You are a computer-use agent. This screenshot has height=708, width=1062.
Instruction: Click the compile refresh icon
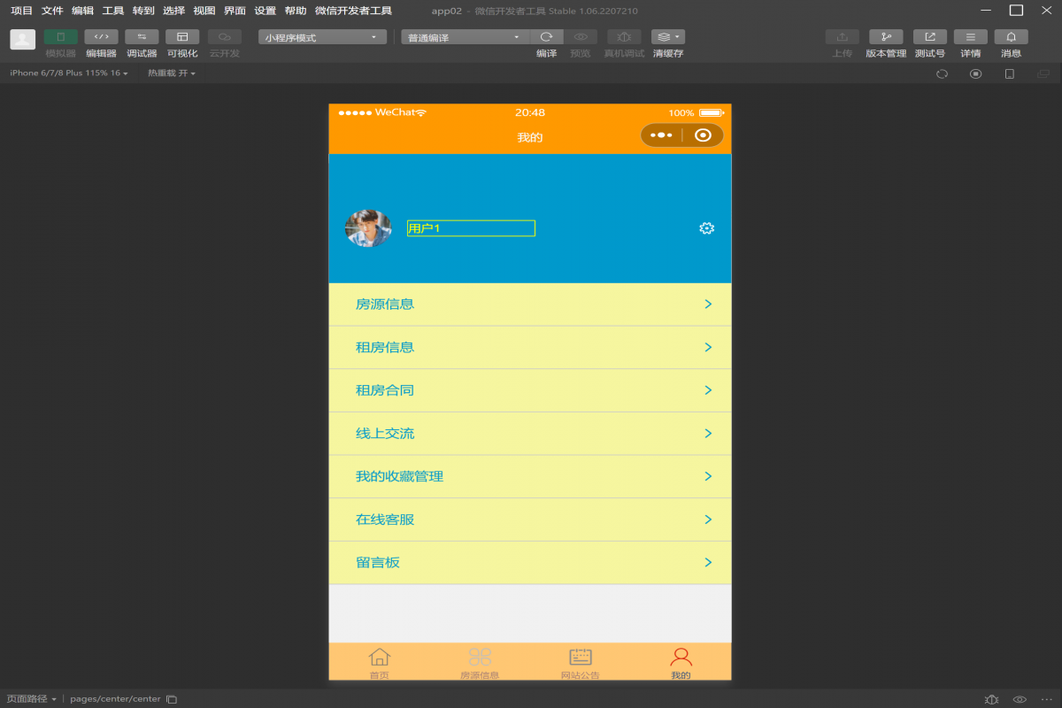pyautogui.click(x=547, y=37)
